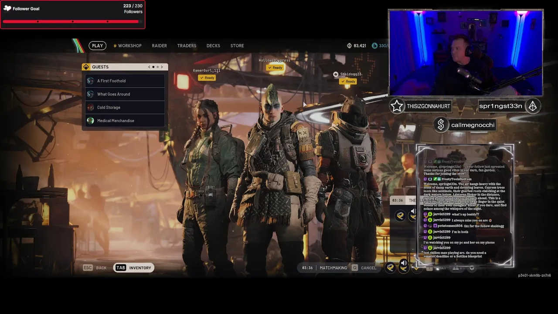This screenshot has height=314, width=558.
Task: Toggle GamerGurl_111's Ready badge
Action: (207, 78)
